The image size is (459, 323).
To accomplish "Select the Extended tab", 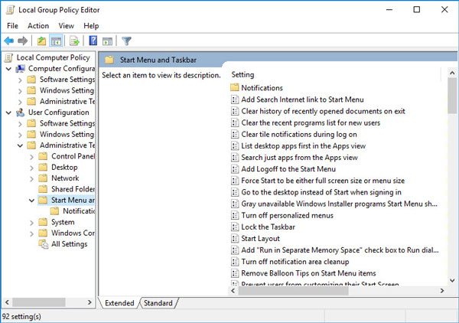I will click(120, 303).
